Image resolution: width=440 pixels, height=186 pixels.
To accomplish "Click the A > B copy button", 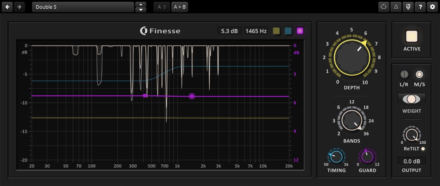I will tap(180, 7).
